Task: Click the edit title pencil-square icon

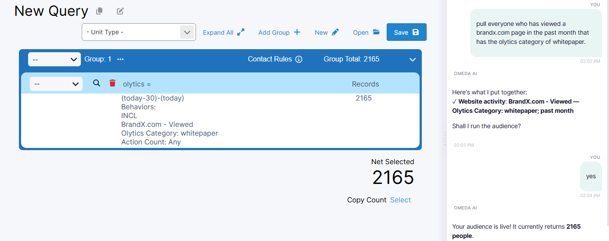Action: [120, 11]
